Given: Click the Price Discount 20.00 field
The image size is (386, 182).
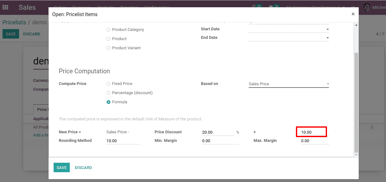Looking at the screenshot, I should coord(218,132).
